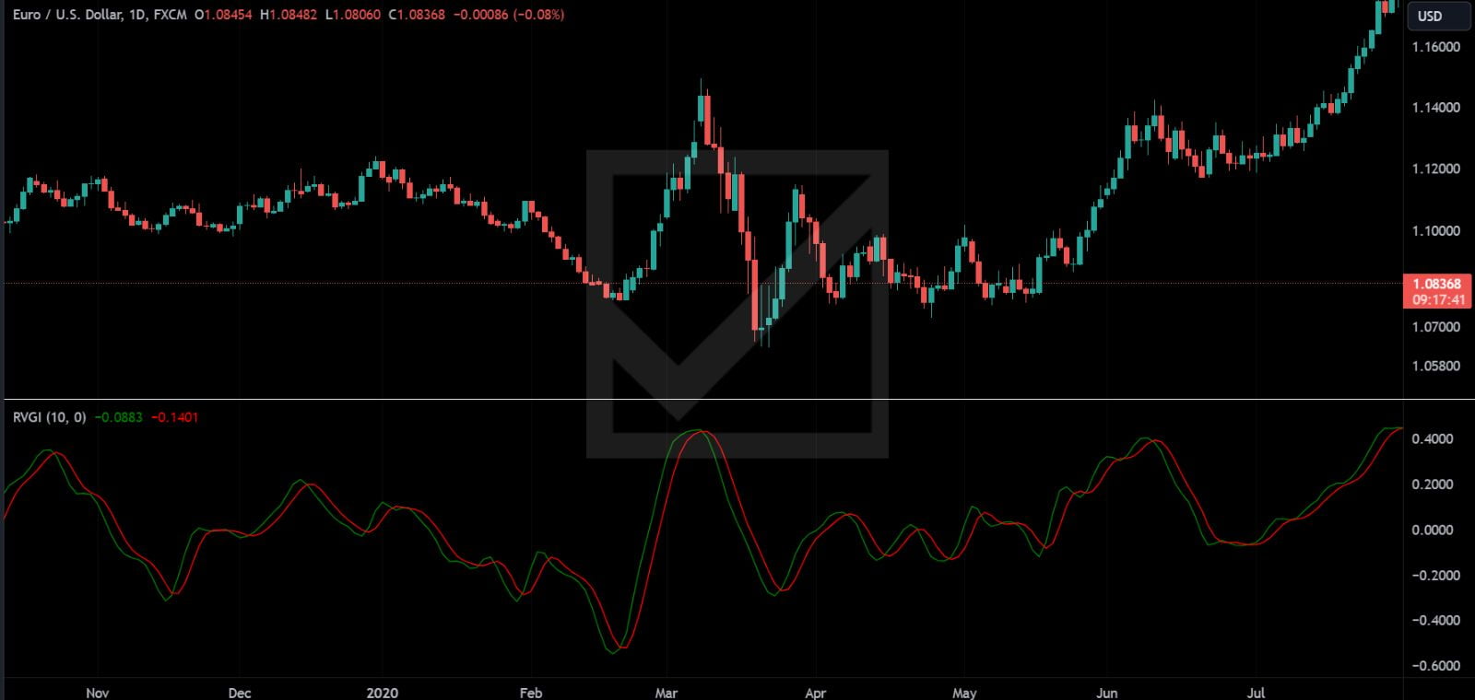
Task: Click the 2020 label on time axis
Action: point(382,693)
